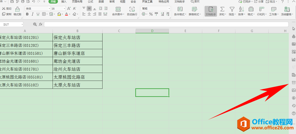Screen dimensions: 296x134
Task: Switch to the 页面布局 tab
Action: tap(77, 2)
